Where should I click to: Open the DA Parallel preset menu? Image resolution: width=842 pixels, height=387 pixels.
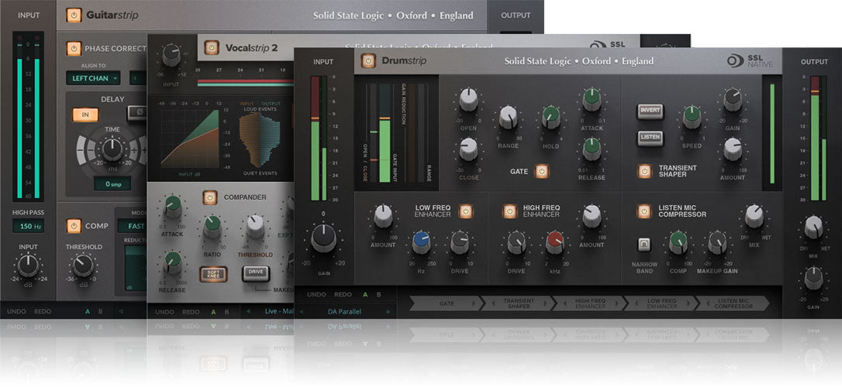point(344,311)
